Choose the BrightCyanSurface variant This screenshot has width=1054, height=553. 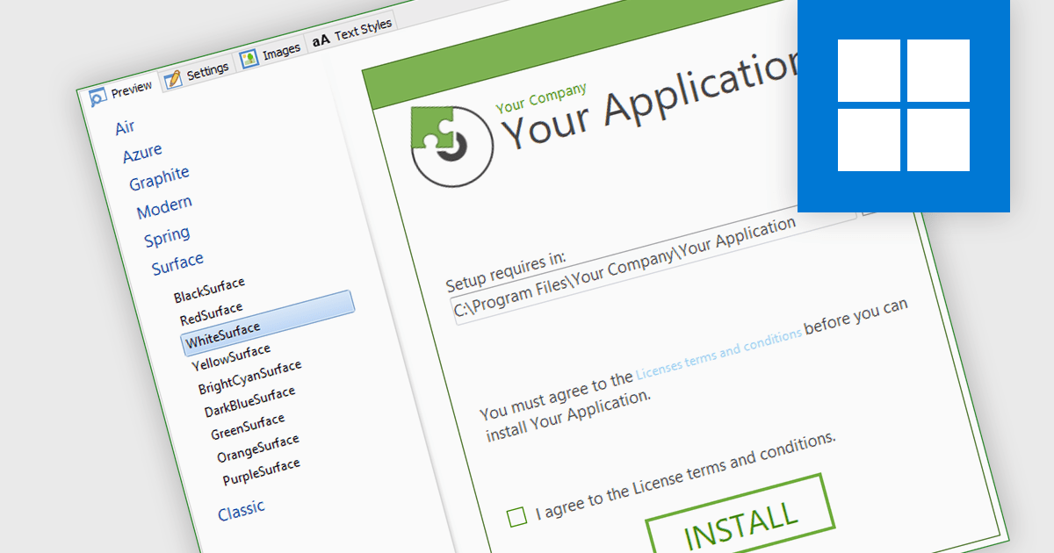[x=249, y=377]
